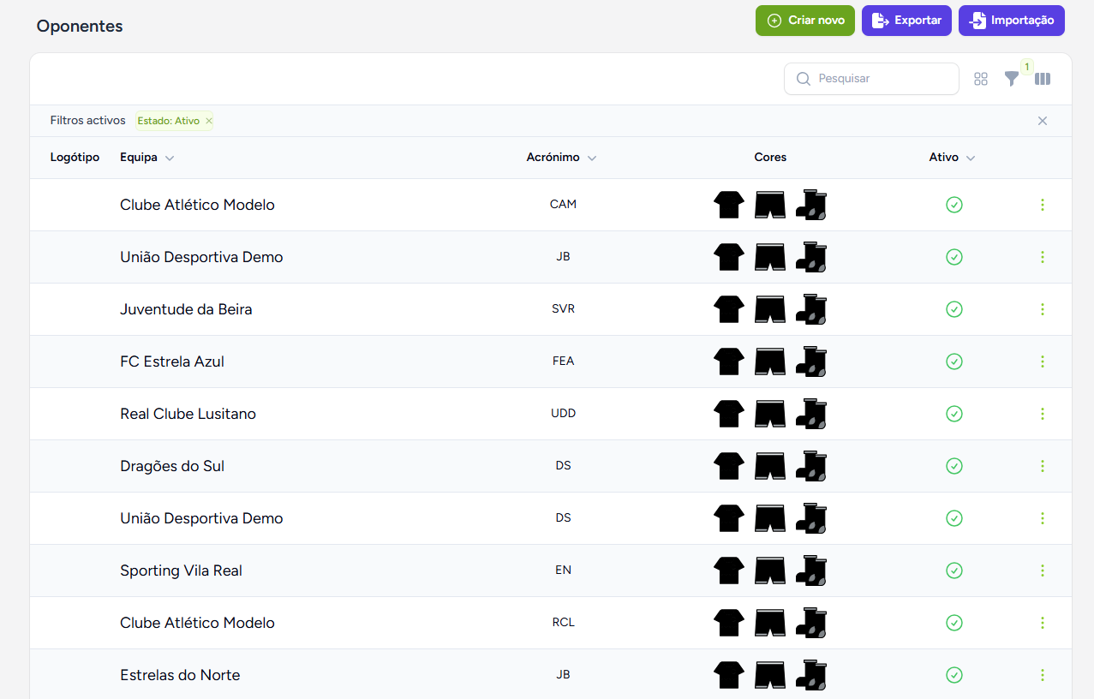Toggle the active checkmark for the CAM row

(x=954, y=205)
